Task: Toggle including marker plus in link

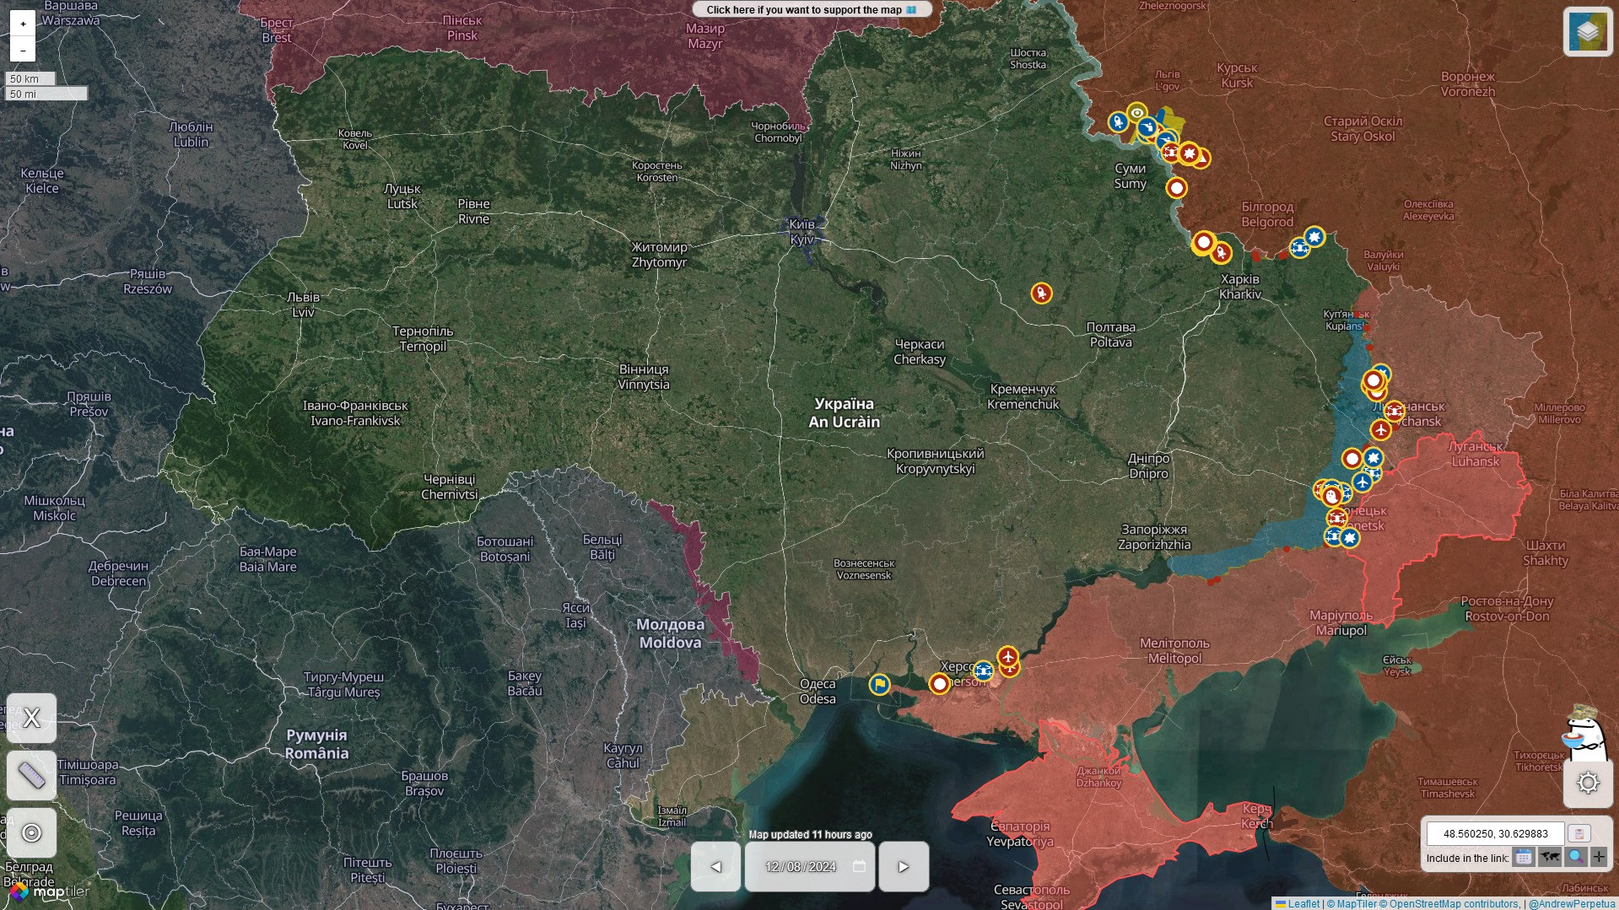Action: [x=1599, y=858]
